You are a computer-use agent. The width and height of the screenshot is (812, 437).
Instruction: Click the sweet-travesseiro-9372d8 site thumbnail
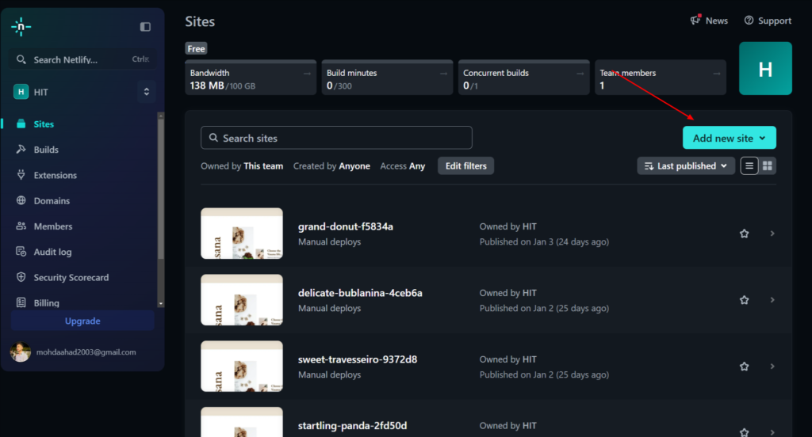[242, 367]
